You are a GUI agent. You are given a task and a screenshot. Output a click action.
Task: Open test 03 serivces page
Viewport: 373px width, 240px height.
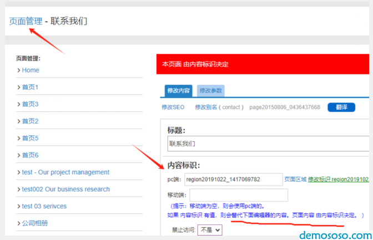point(44,206)
